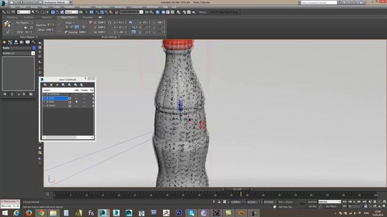Click the Add Time Tag label
The width and height of the screenshot is (387, 217).
285,207
